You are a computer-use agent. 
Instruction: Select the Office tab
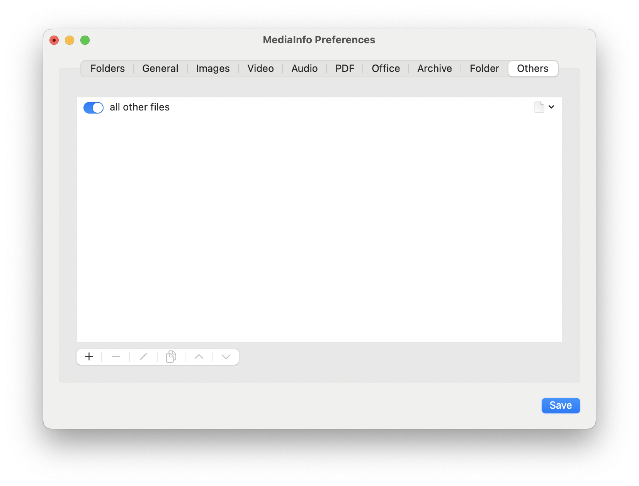pyautogui.click(x=386, y=68)
